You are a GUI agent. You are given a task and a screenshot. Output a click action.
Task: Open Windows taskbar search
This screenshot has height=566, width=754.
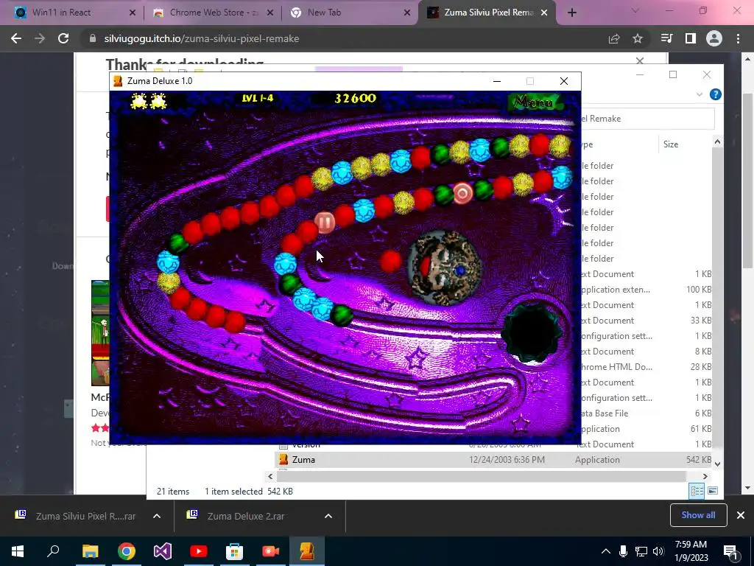53,551
